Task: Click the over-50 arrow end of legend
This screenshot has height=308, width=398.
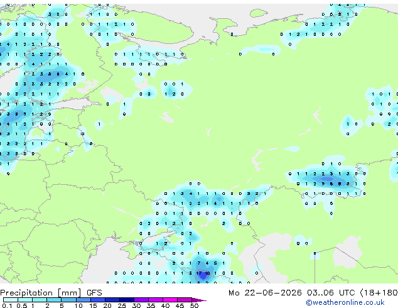Action: [x=199, y=300]
